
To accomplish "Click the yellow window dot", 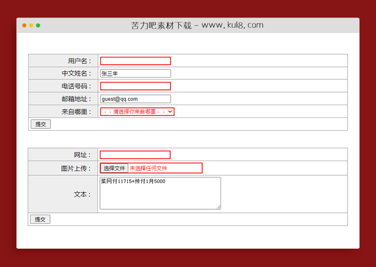I will click(x=32, y=26).
